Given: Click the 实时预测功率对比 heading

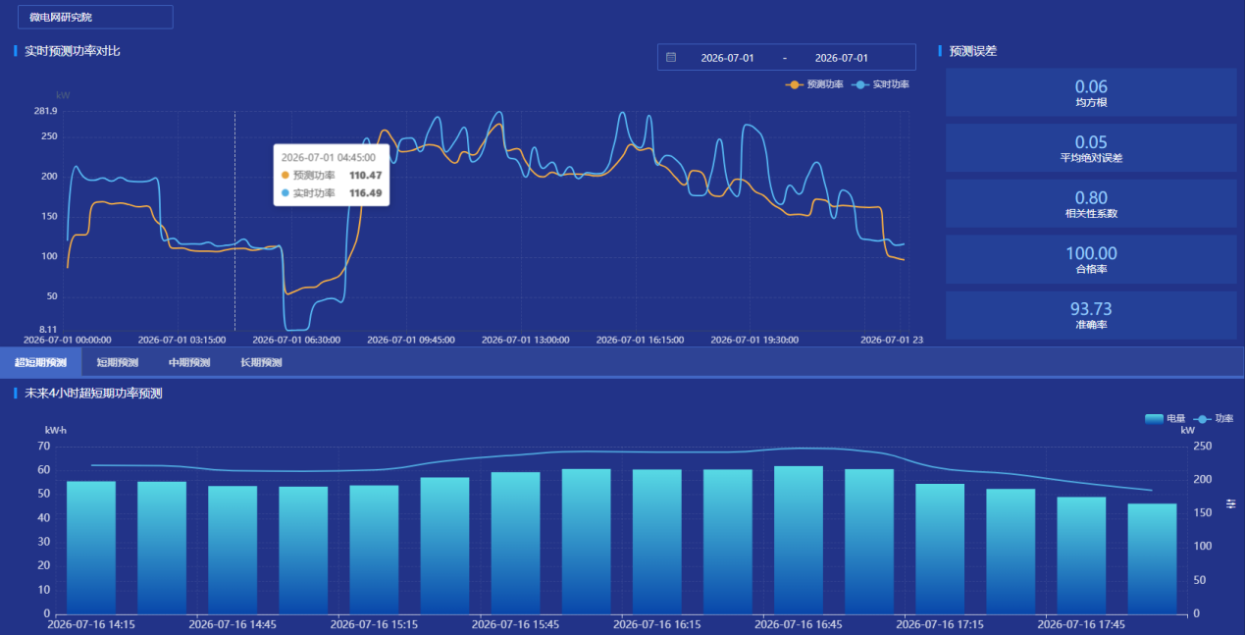Looking at the screenshot, I should [73, 50].
